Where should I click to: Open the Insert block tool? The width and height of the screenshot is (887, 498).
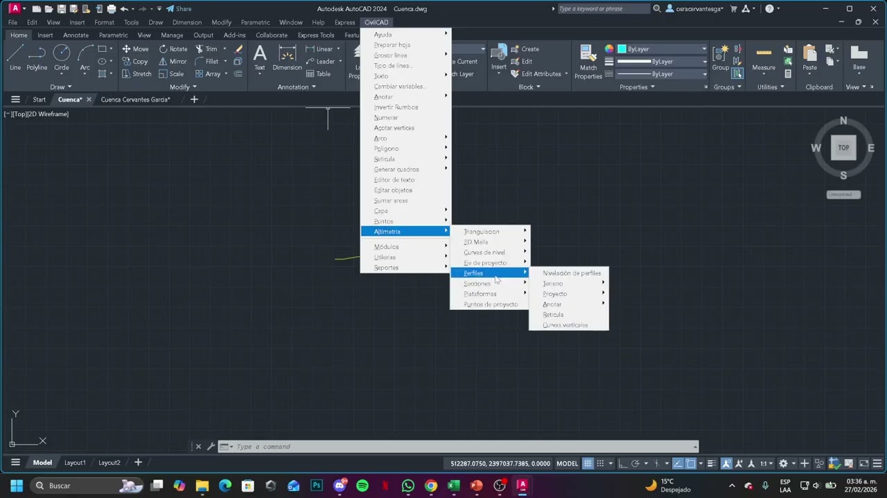(x=499, y=58)
